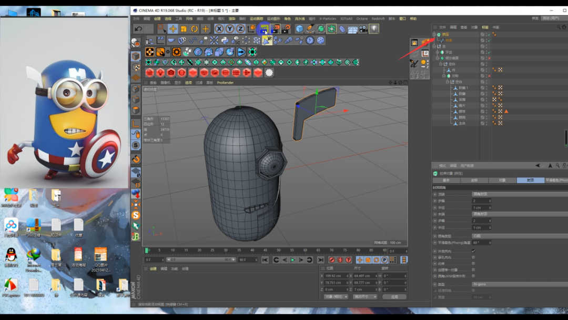Expand the 牙齿 object in the tree
Image resolution: width=568 pixels, height=320 pixels.
(x=438, y=52)
